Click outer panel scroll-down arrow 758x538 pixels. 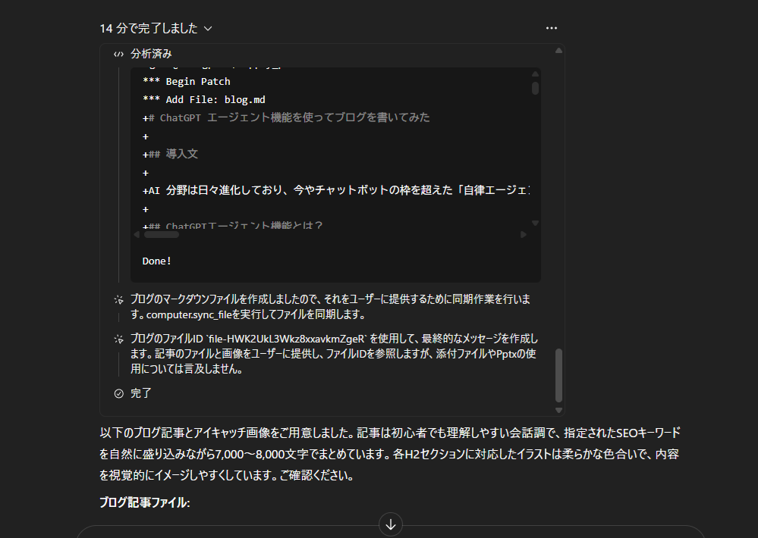coord(559,411)
